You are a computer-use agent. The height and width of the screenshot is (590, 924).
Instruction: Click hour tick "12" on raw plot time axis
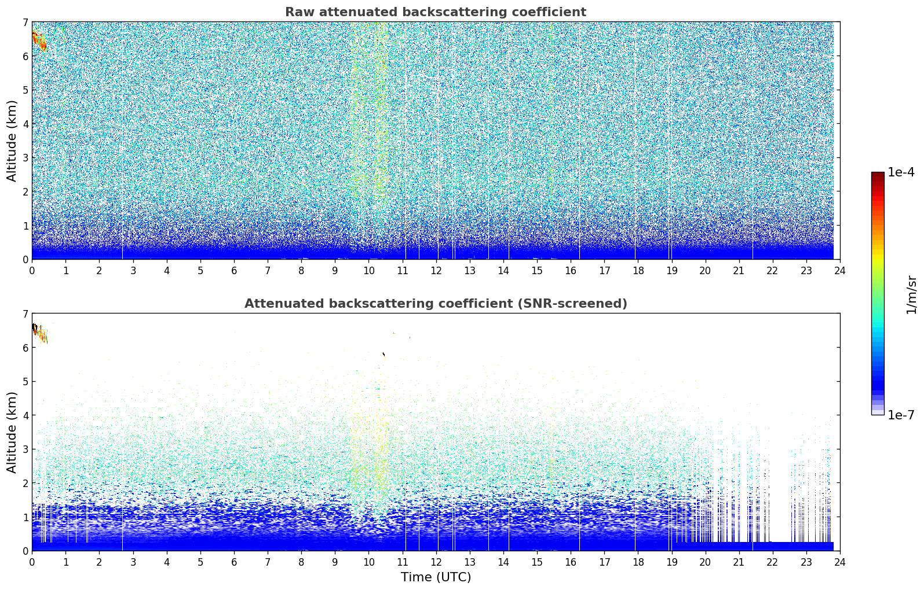tap(436, 270)
